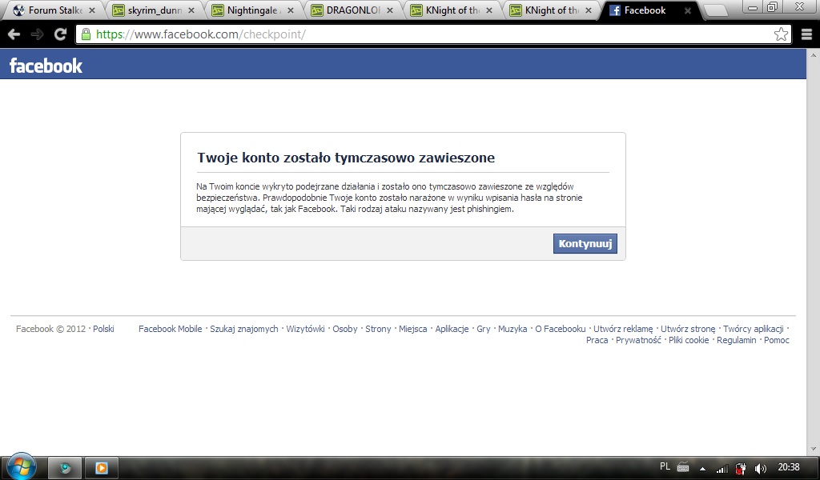Screen dimensions: 820x480
Task: Open the Facebook Mobile link
Action: tap(170, 329)
